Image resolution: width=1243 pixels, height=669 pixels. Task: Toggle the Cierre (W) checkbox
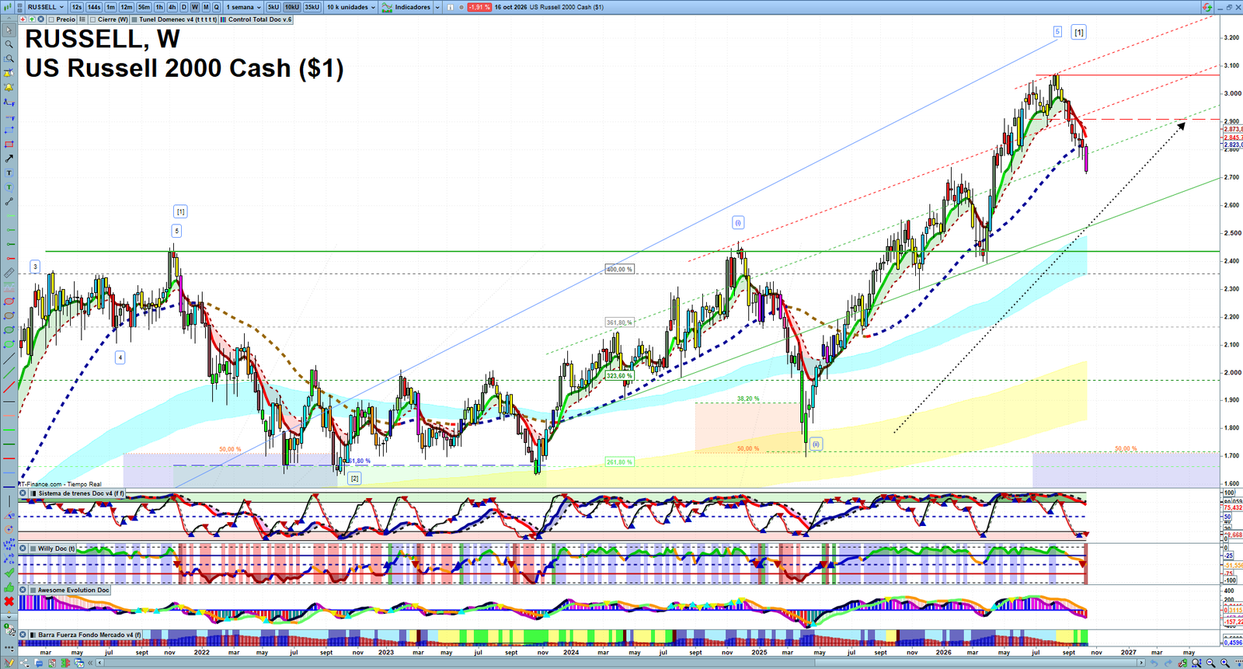(93, 19)
